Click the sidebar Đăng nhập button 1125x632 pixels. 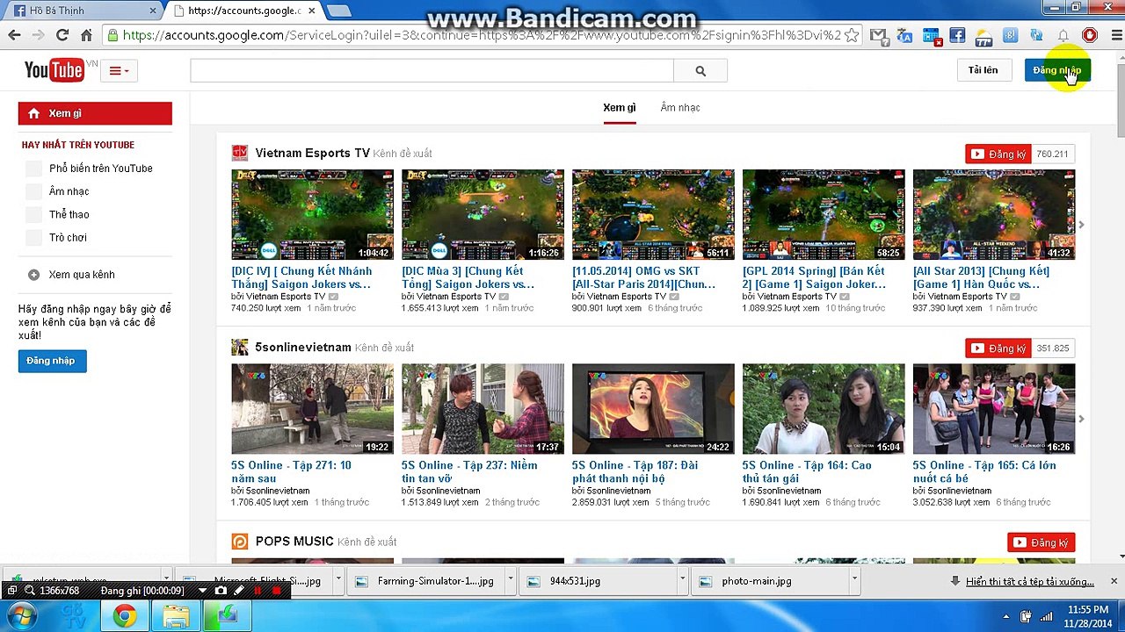click(x=52, y=361)
